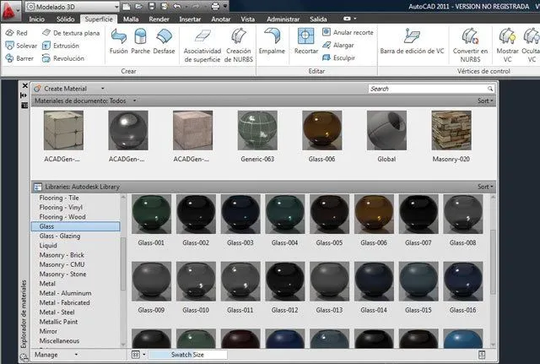The image size is (540, 364).
Task: Switch to the Render ribbon tab
Action: pyautogui.click(x=159, y=18)
